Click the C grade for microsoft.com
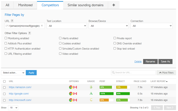Viewport: 178px width, 111px height. point(91,100)
